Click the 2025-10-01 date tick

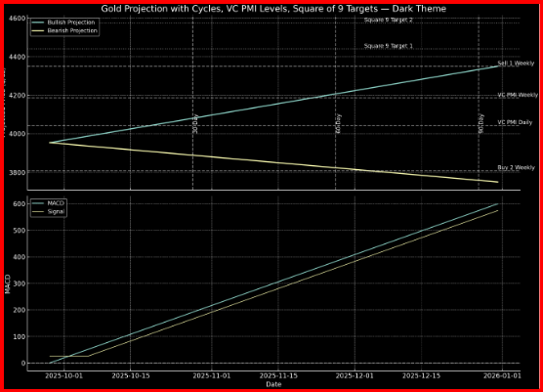(64, 376)
